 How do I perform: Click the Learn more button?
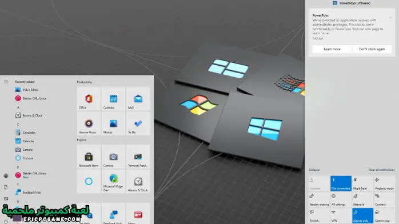pyautogui.click(x=332, y=49)
